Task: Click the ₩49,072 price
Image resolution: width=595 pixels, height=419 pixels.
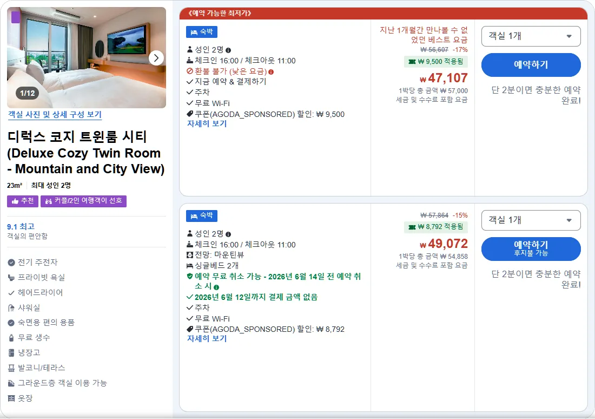Action: (x=444, y=244)
